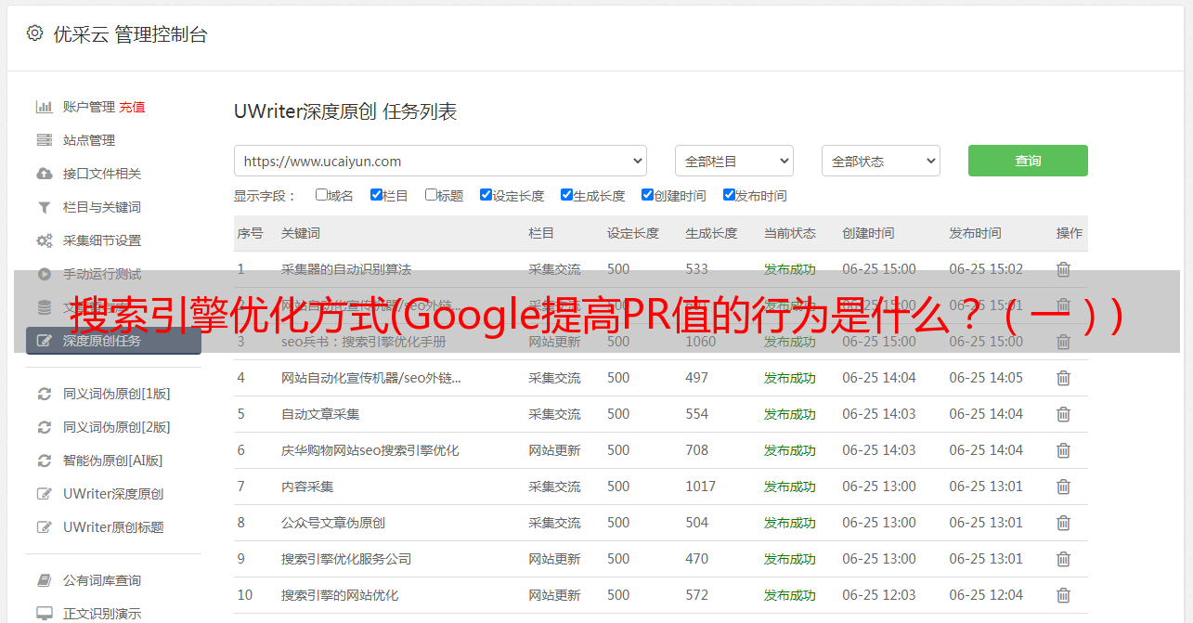Click the edit icon for UWriter原创标题
Image resolution: width=1193 pixels, height=623 pixels.
pyautogui.click(x=44, y=527)
